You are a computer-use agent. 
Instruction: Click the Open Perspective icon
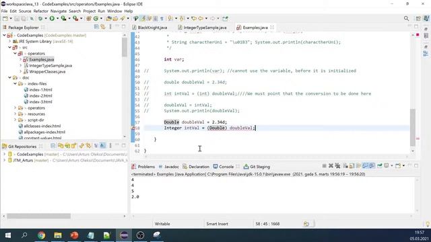click(418, 18)
